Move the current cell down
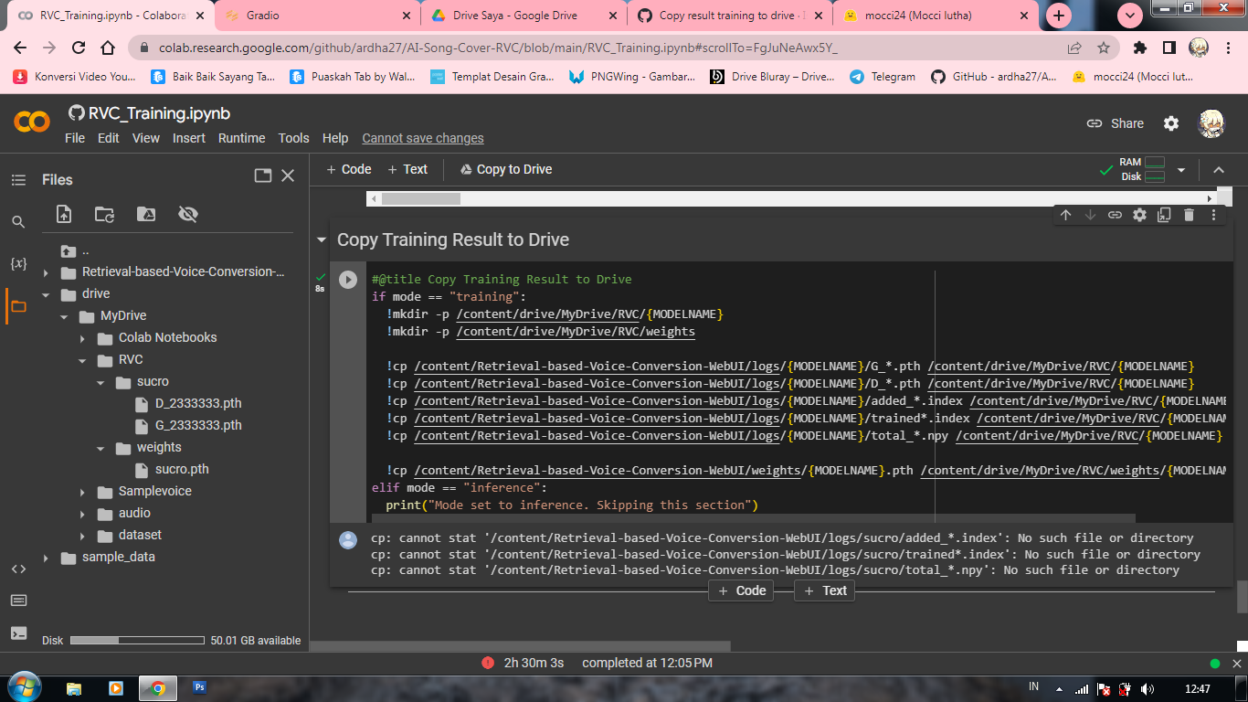 tap(1089, 214)
